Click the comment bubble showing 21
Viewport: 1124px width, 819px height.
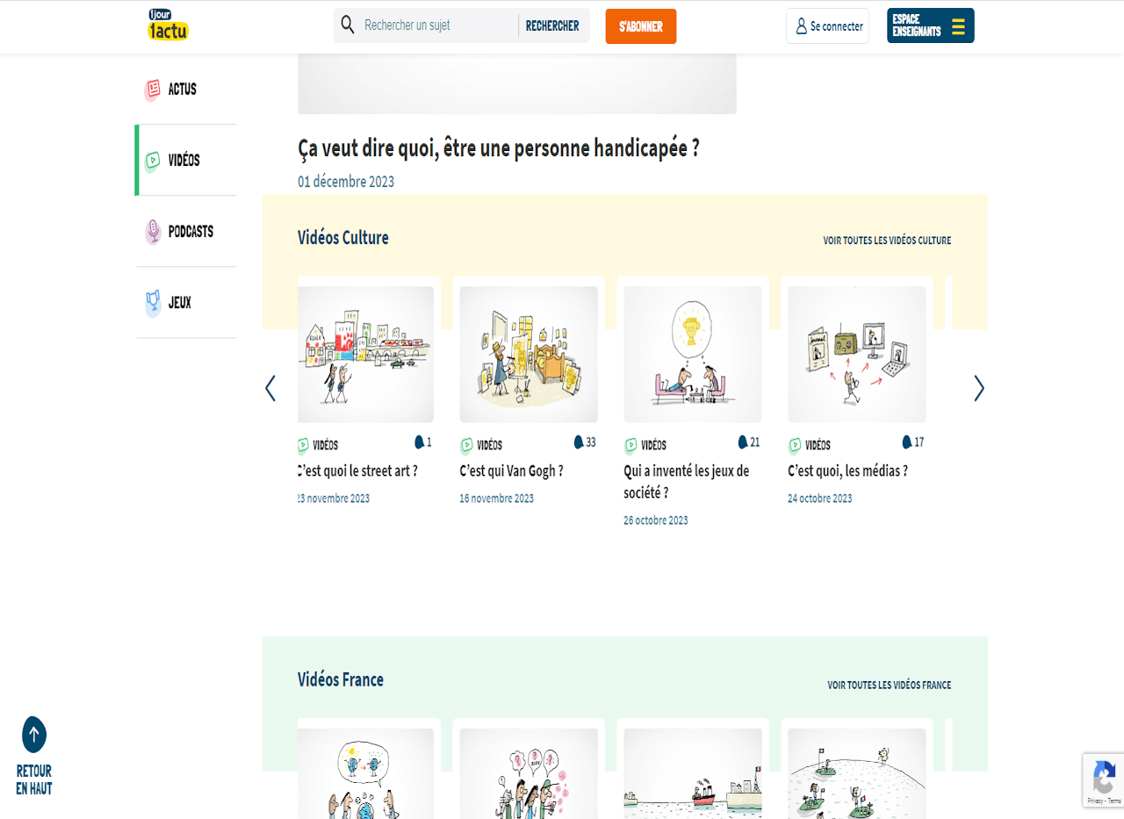click(x=743, y=442)
